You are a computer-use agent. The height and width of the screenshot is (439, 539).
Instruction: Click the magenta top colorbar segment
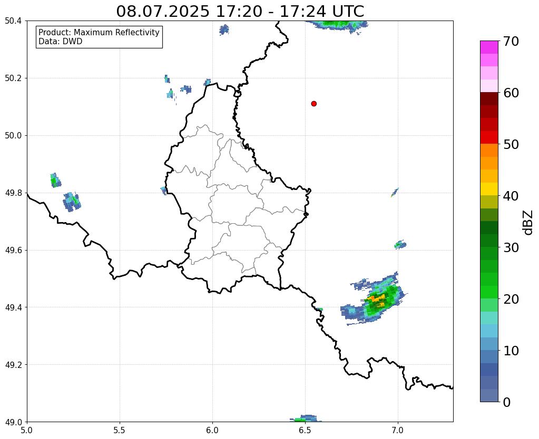489,47
